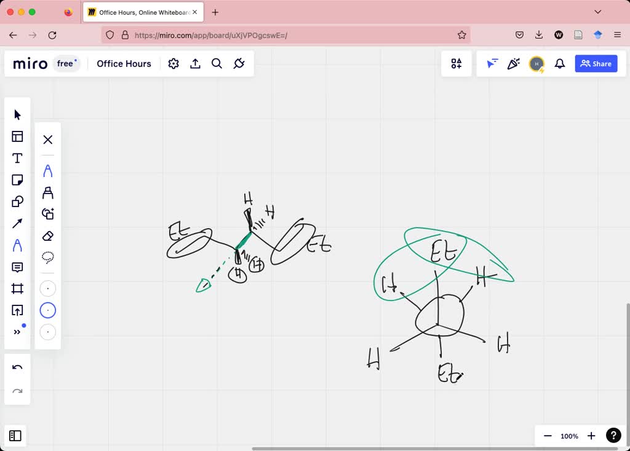Screen dimensions: 630x451
Task: Open Notifications bell
Action: coord(560,63)
